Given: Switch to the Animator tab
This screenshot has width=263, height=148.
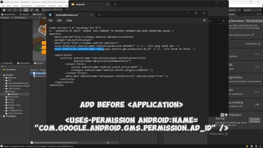Looking at the screenshot, I should (7, 63).
